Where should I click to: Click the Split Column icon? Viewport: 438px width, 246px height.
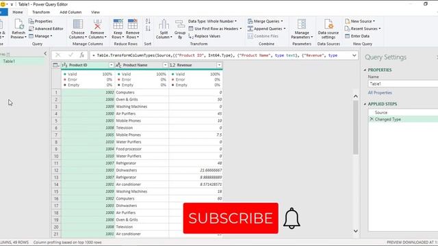coord(164,25)
